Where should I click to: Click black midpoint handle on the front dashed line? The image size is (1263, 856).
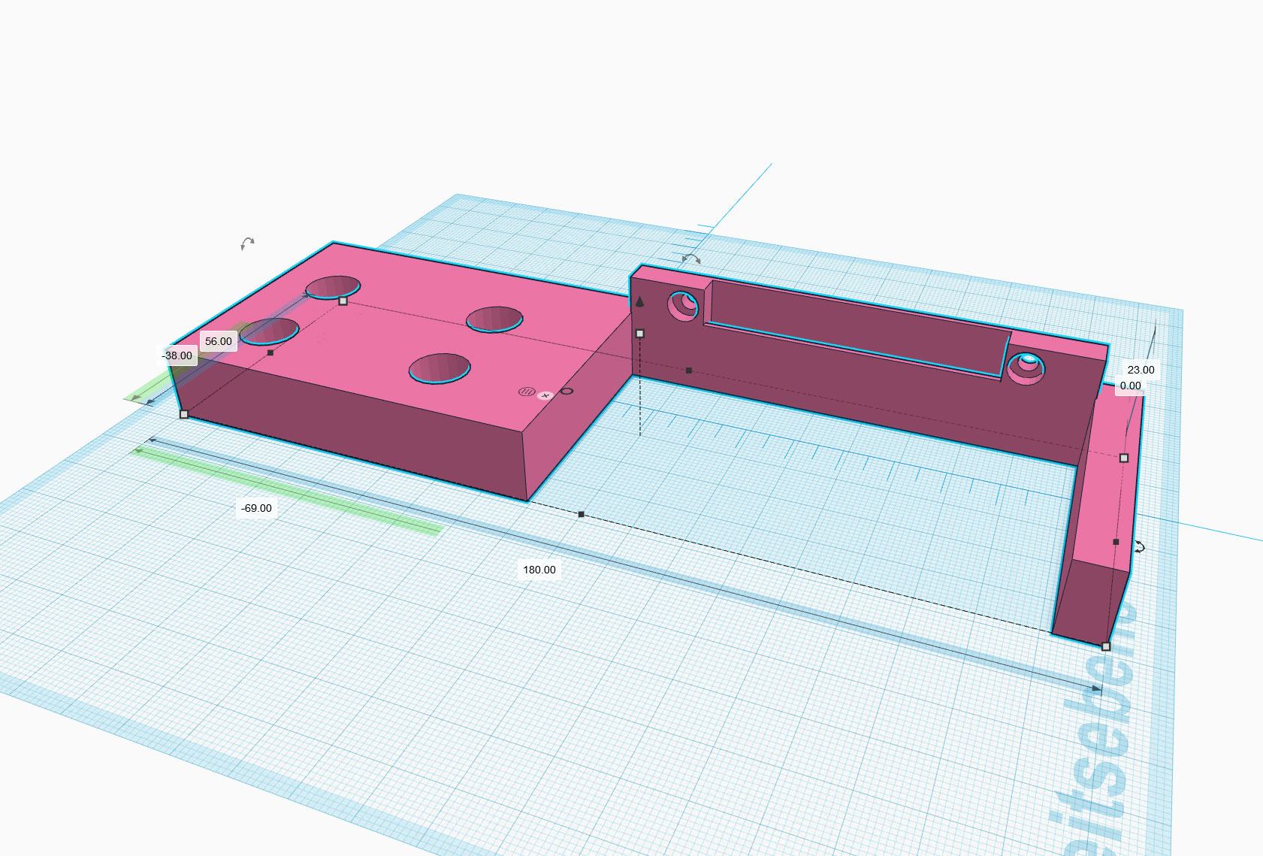(x=581, y=515)
